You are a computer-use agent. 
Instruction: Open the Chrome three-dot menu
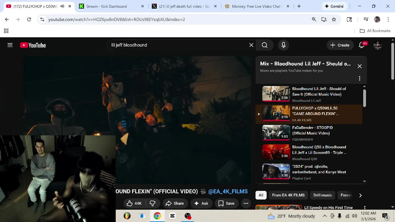(388, 19)
